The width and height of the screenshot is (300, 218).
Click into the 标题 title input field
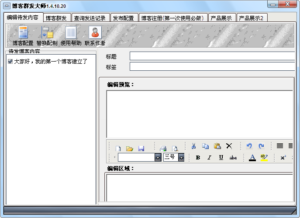(212, 56)
